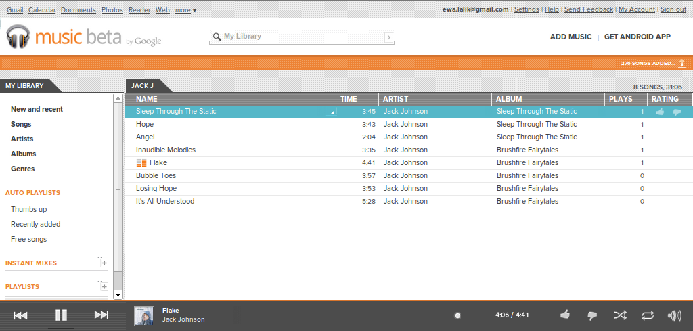Open Settings from the top bar
This screenshot has width=693, height=331.
click(x=527, y=9)
